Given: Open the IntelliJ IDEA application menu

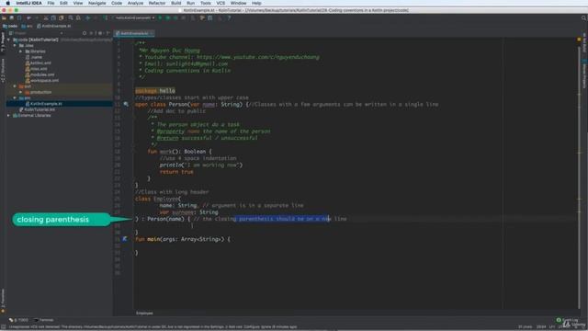Looking at the screenshot, I should tap(28, 3).
